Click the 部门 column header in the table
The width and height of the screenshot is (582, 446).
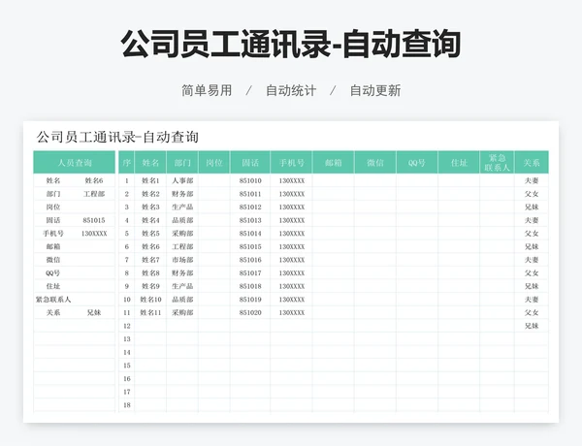coord(182,163)
